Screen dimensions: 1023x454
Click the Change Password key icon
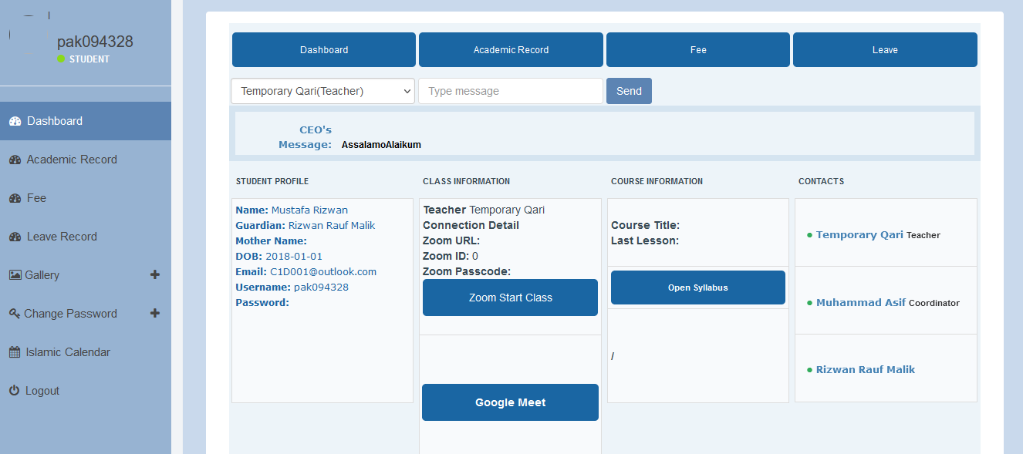click(15, 314)
